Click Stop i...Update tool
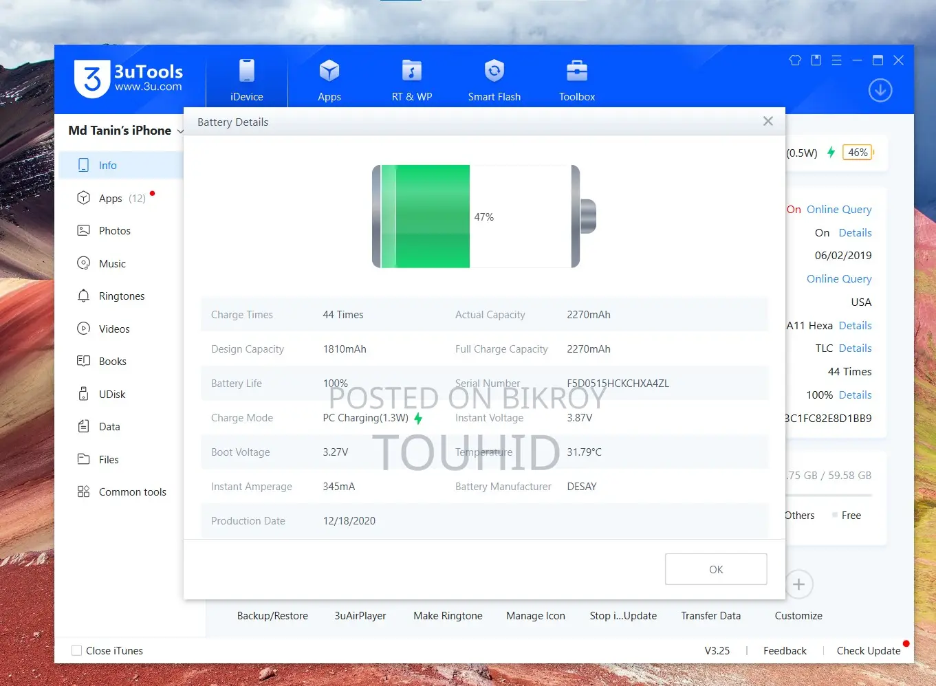This screenshot has width=936, height=686. pos(623,616)
